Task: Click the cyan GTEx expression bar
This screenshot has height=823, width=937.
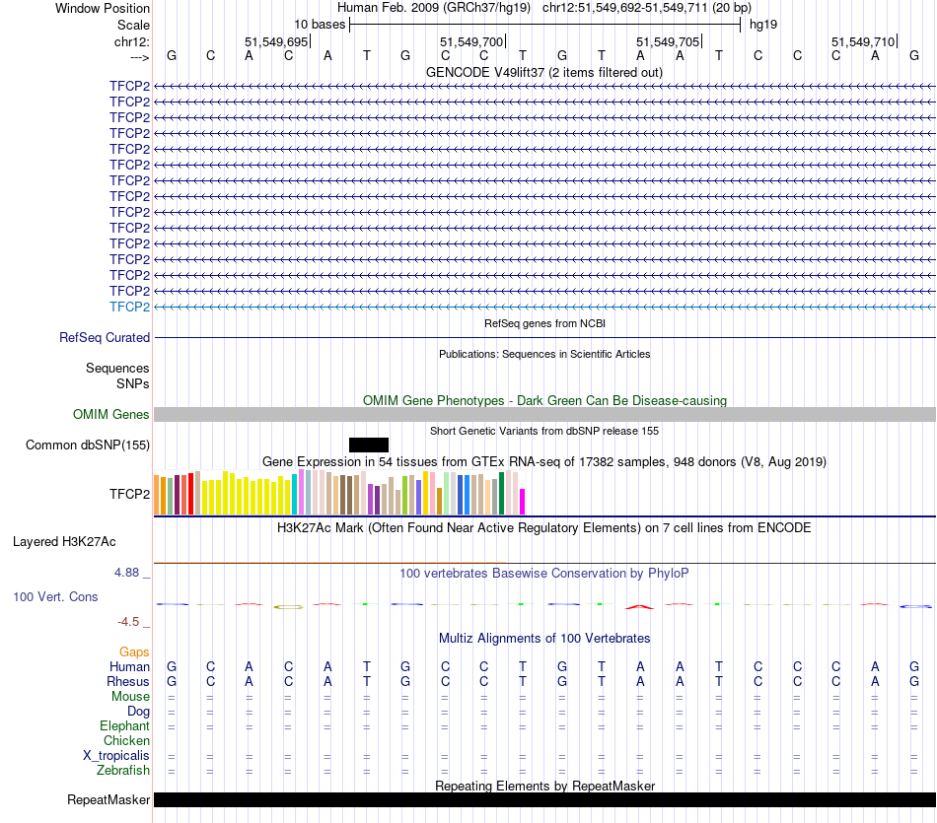Action: 295,495
